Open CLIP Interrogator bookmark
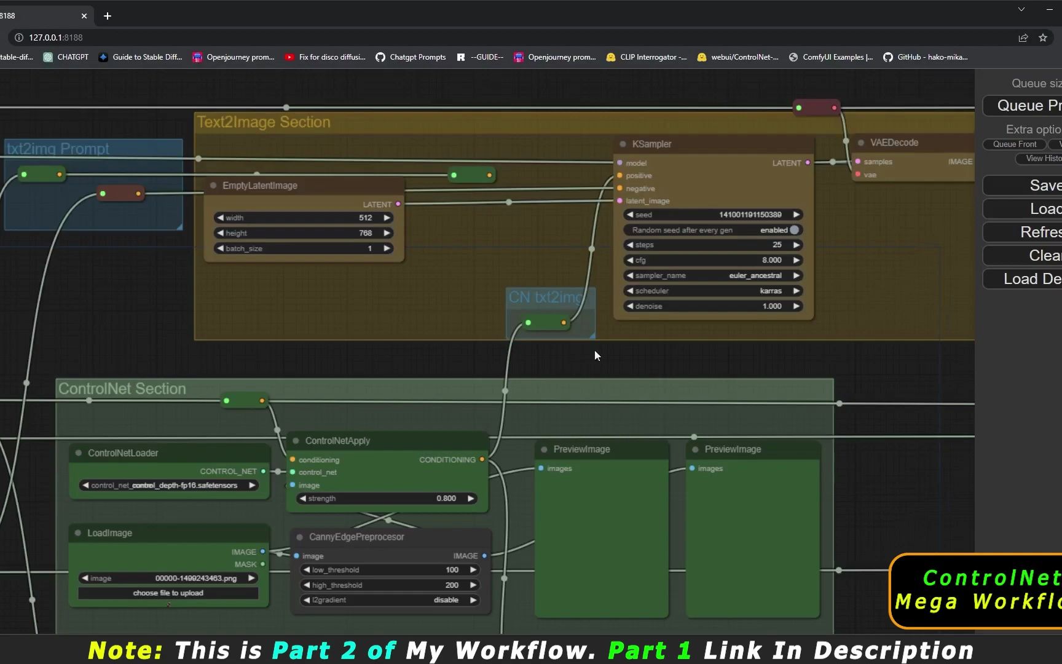 pos(646,57)
